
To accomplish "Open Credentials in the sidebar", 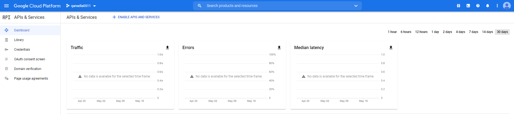I will pyautogui.click(x=22, y=50).
